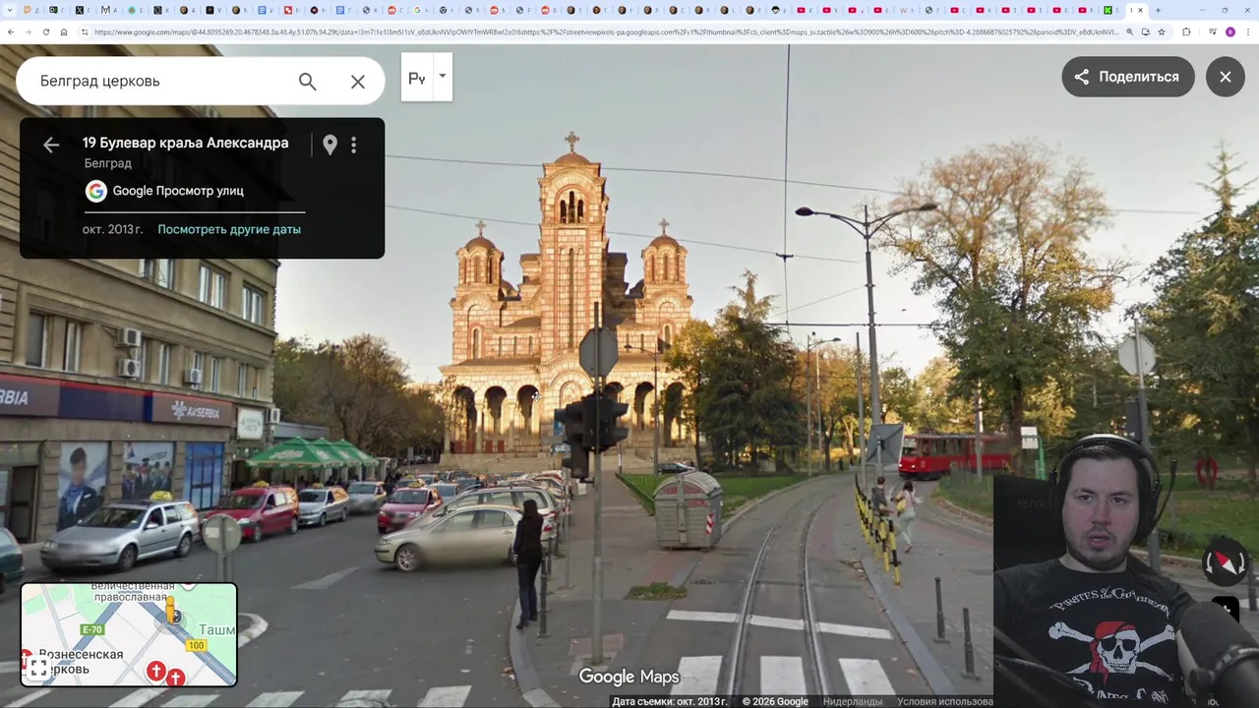The height and width of the screenshot is (708, 1259).
Task: Switch to the green K icon tab
Action: point(1109,10)
